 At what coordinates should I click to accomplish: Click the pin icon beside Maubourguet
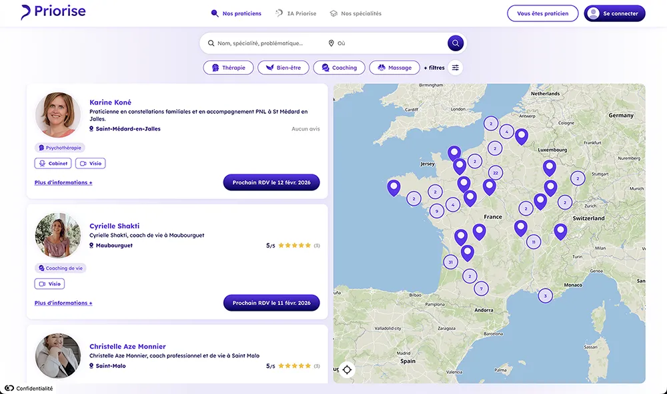91,246
